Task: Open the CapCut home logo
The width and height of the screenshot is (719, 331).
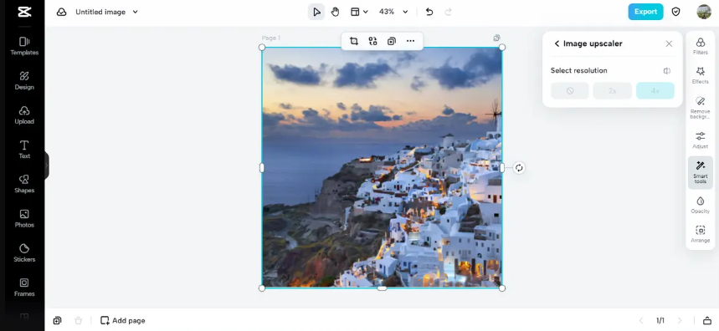Action: (x=24, y=13)
